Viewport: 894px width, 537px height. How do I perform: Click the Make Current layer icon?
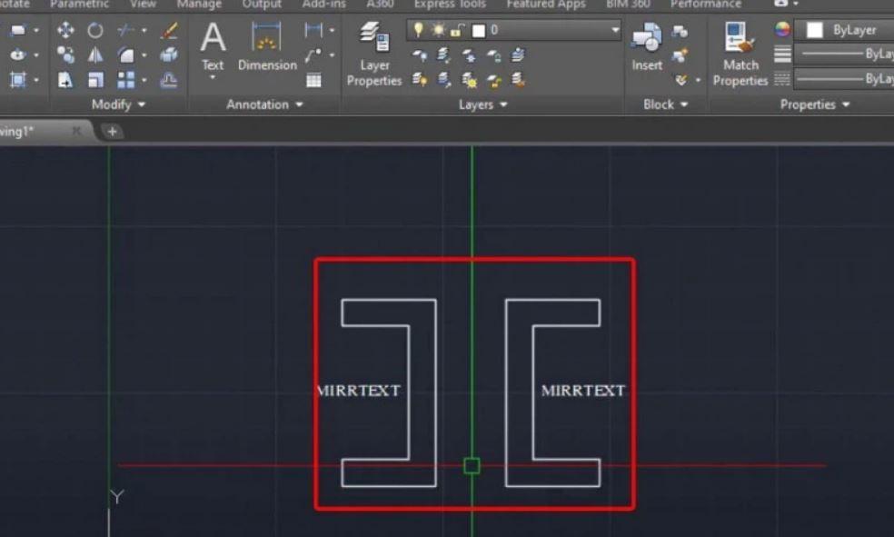pyautogui.click(x=518, y=55)
